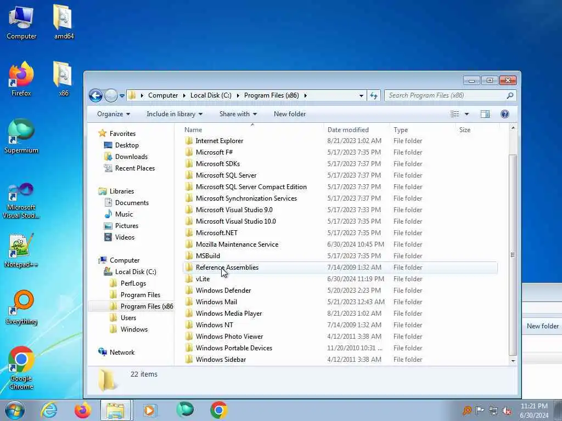Expand breadcrumb arrow after Computer

click(184, 95)
